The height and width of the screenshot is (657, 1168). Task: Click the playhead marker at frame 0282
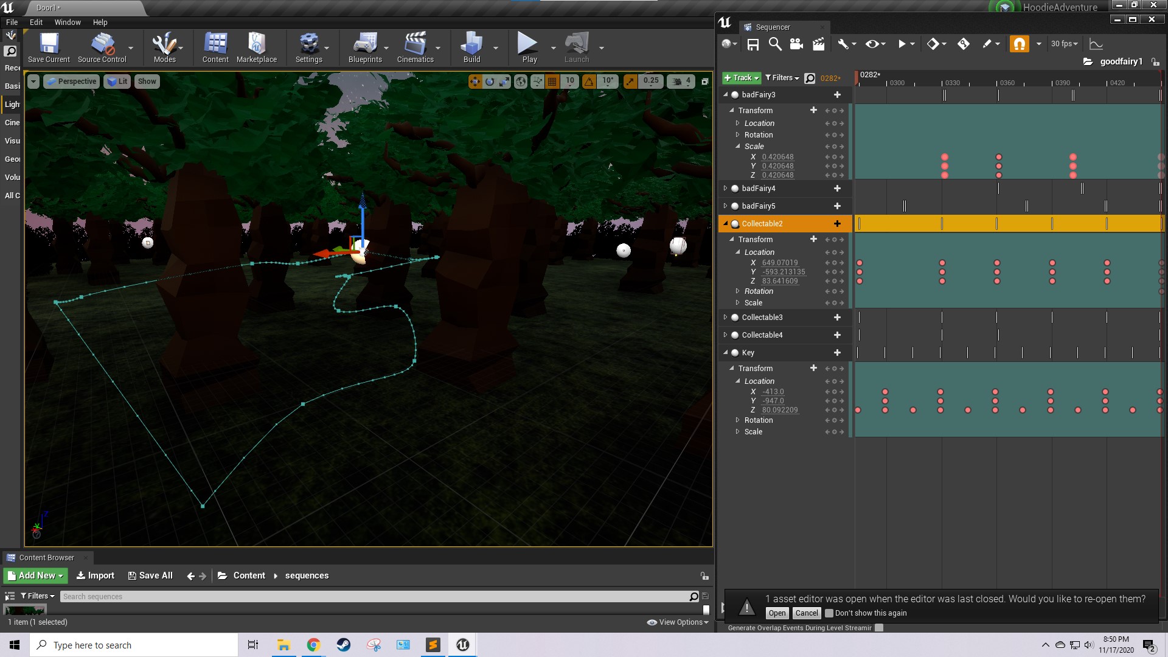pos(858,77)
